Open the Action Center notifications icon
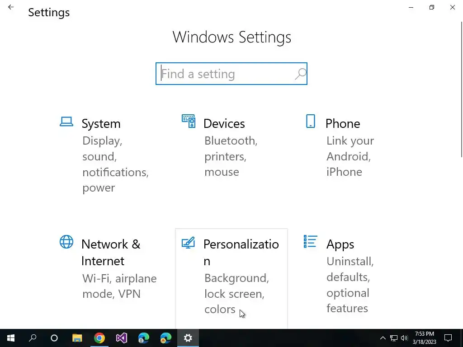 (448, 338)
